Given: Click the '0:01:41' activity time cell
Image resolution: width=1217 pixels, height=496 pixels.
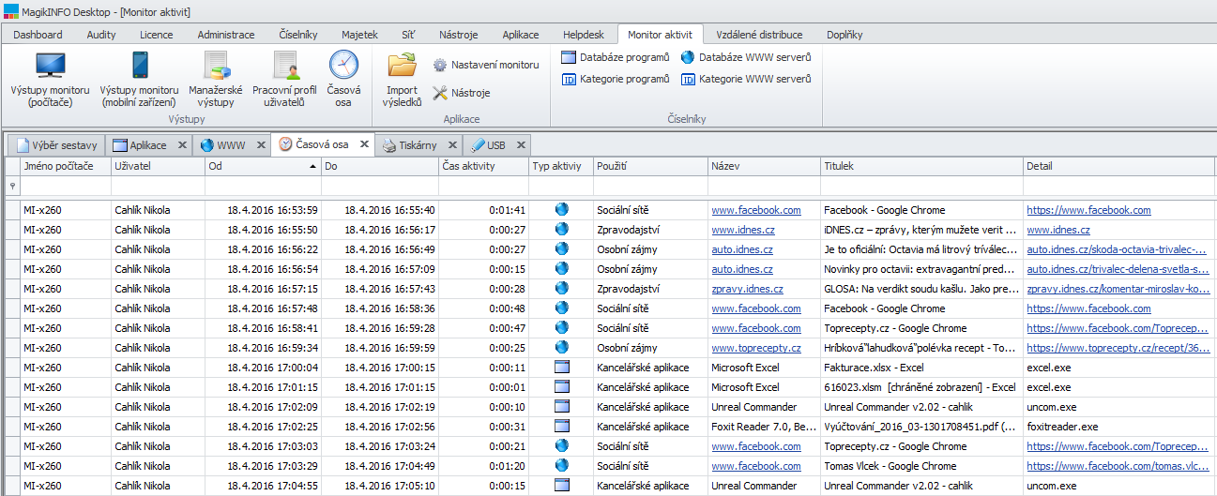Looking at the screenshot, I should click(x=483, y=210).
